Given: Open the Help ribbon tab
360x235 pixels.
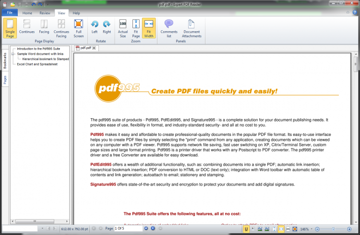Looking at the screenshot, I should (76, 13).
